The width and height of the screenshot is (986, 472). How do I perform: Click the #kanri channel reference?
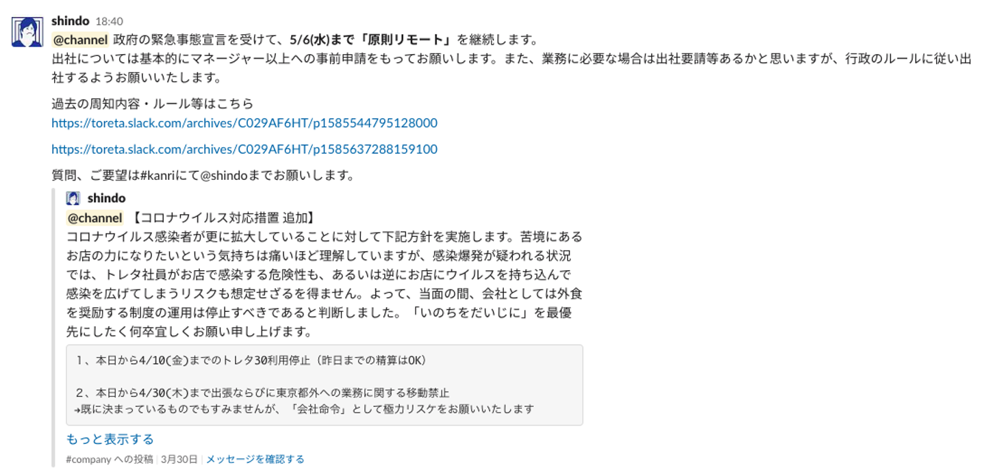click(x=161, y=175)
